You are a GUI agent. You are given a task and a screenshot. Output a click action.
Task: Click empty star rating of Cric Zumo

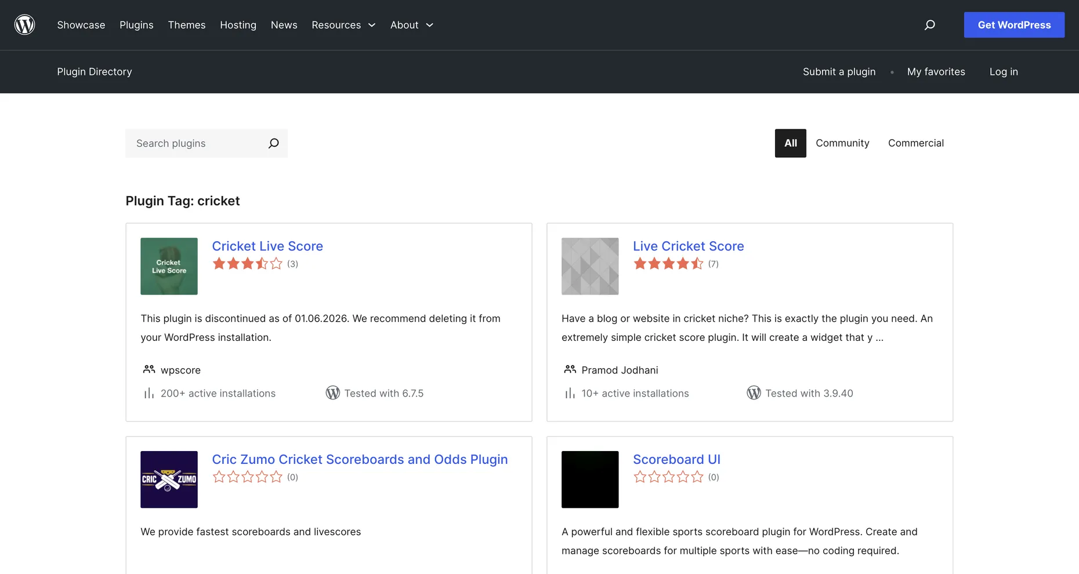pyautogui.click(x=248, y=477)
